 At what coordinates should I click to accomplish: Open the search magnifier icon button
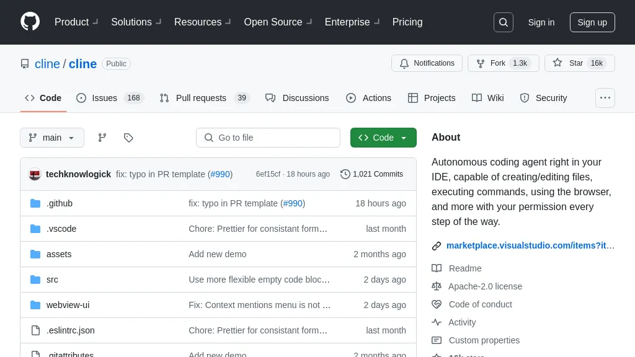[x=504, y=22]
